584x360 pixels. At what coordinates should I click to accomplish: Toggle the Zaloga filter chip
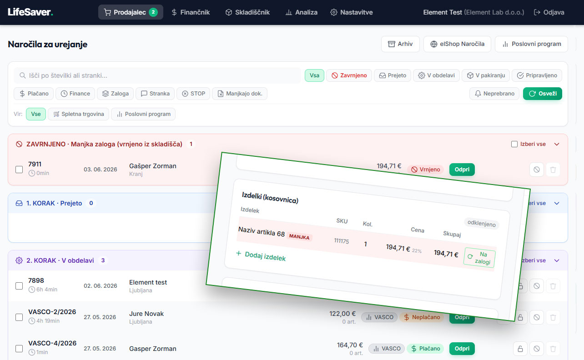click(x=115, y=94)
